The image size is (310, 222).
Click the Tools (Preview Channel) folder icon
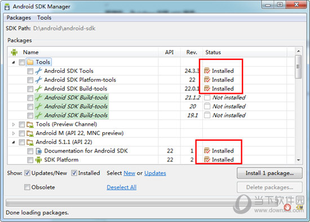30,124
